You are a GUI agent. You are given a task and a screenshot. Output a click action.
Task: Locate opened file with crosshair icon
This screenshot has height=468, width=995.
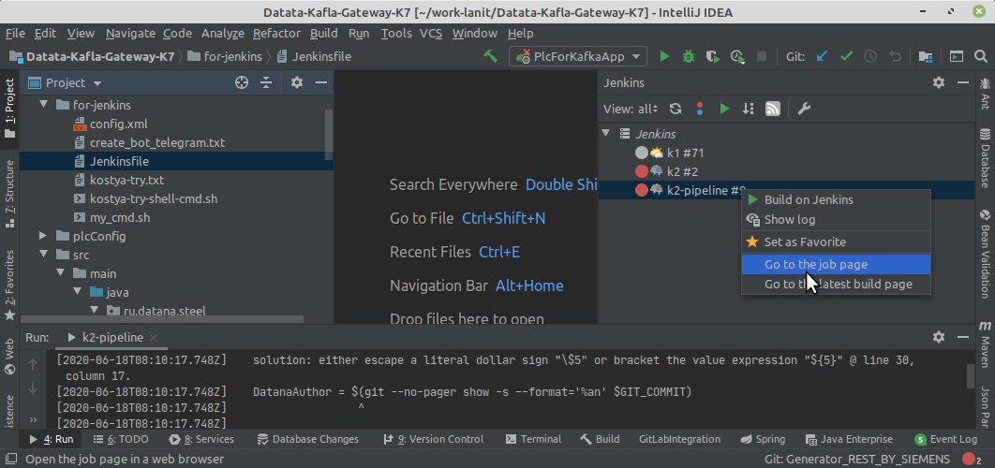[x=241, y=82]
